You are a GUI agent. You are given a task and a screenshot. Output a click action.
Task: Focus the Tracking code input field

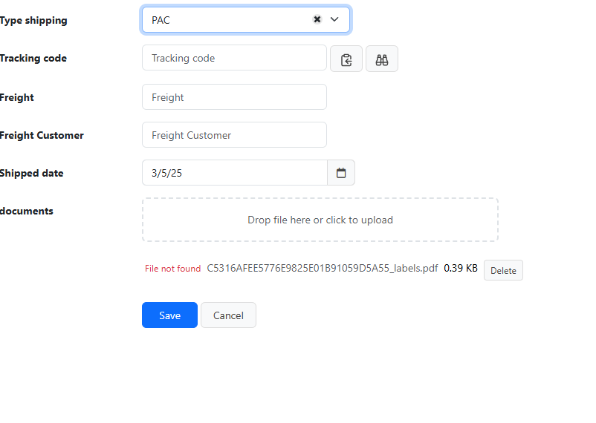click(x=234, y=58)
